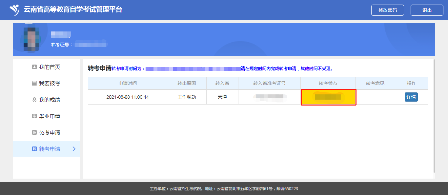The width and height of the screenshot is (448, 195).
Task: Click the 毕业申请 sidebar icon
Action: (x=34, y=116)
